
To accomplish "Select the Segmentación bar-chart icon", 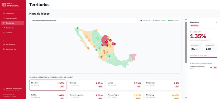I will pyautogui.click(x=4, y=18).
